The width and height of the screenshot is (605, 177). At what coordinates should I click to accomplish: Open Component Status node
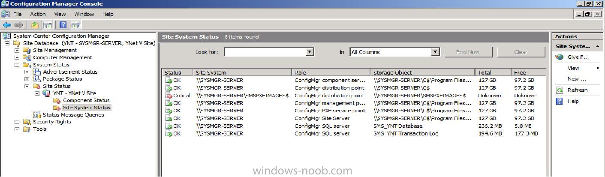coord(86,100)
